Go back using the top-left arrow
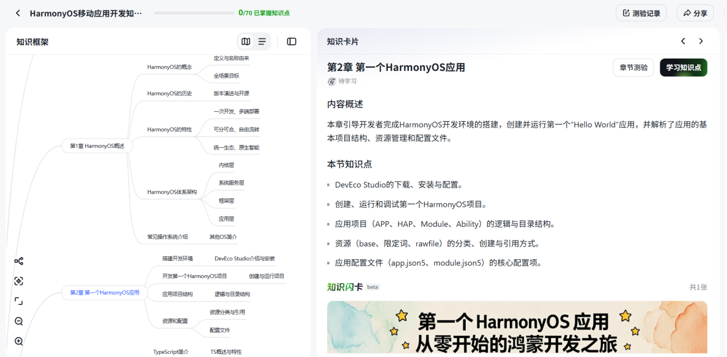Image resolution: width=727 pixels, height=357 pixels. point(18,13)
